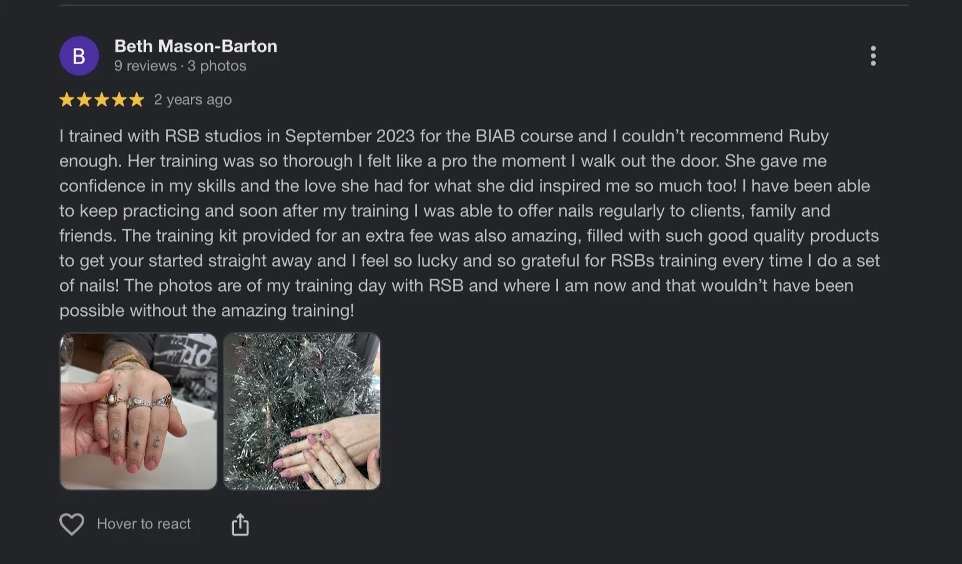Click the heart react icon
The image size is (962, 564).
pyautogui.click(x=72, y=524)
